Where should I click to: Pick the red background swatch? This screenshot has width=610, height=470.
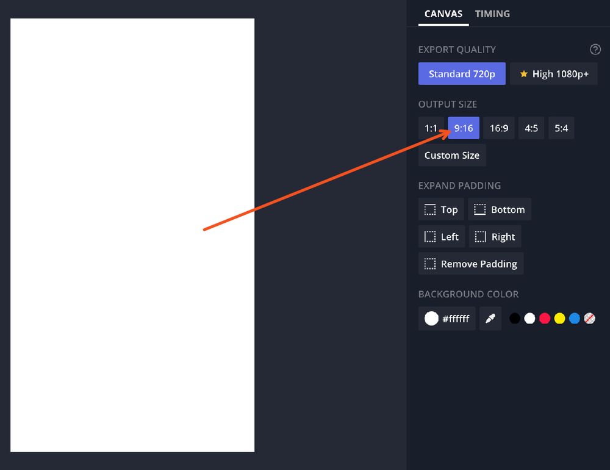tap(545, 318)
